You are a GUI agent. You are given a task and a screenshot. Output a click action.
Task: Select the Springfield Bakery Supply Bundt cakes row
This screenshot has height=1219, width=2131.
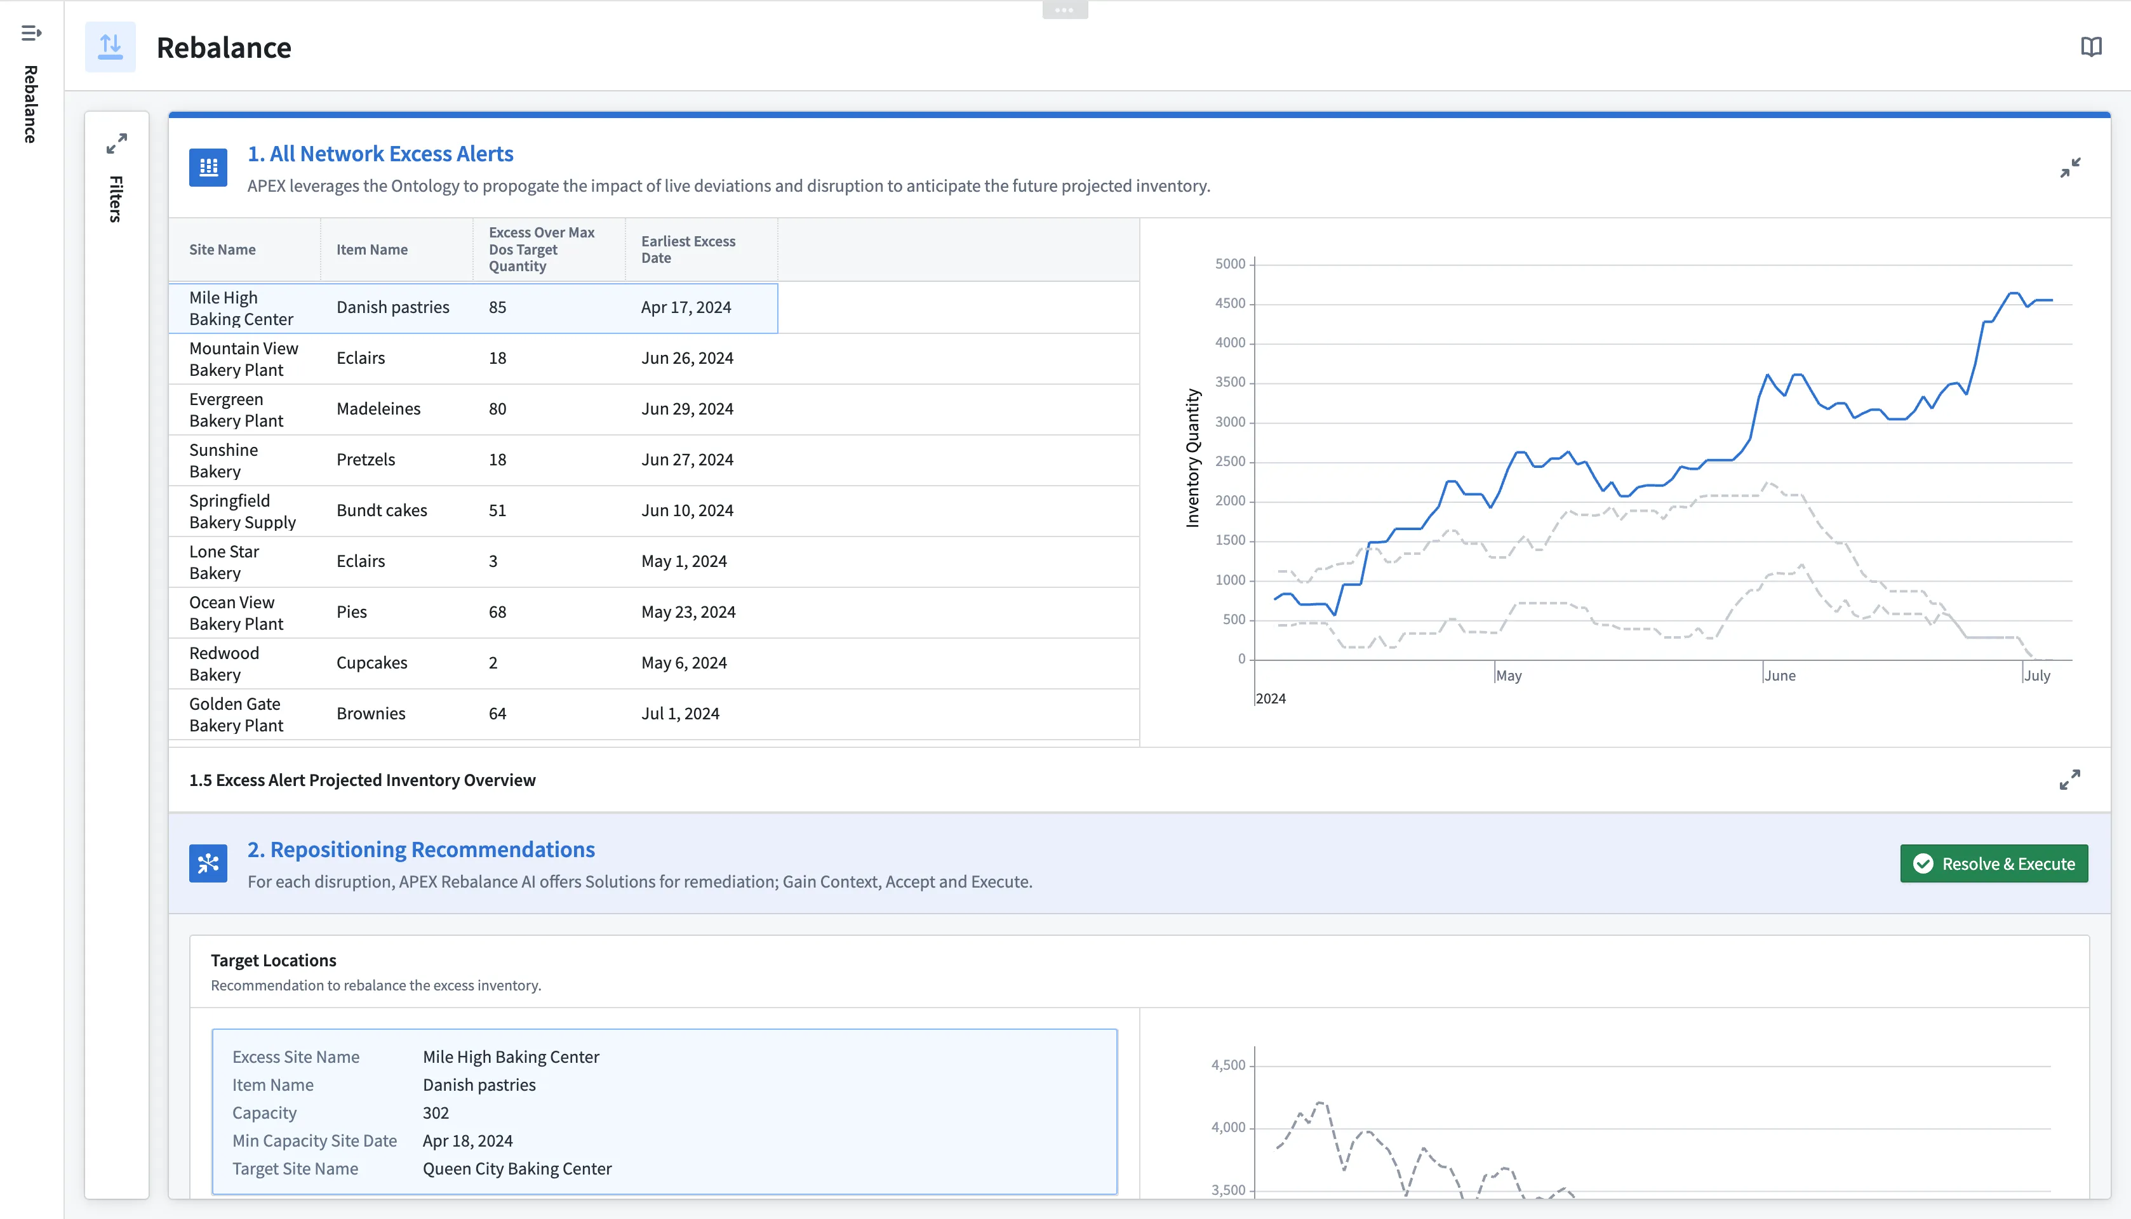click(x=473, y=510)
